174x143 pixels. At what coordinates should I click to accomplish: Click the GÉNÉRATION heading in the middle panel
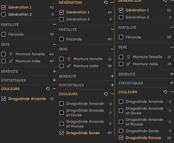[70, 3]
